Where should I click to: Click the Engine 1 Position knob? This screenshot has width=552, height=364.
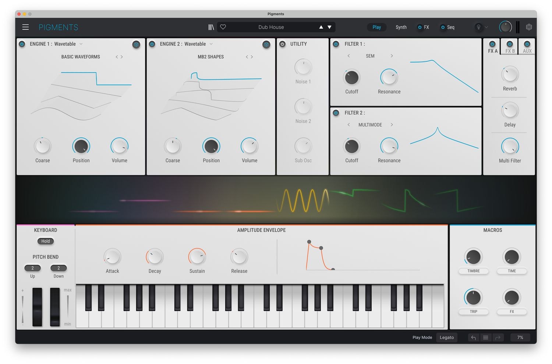point(81,147)
